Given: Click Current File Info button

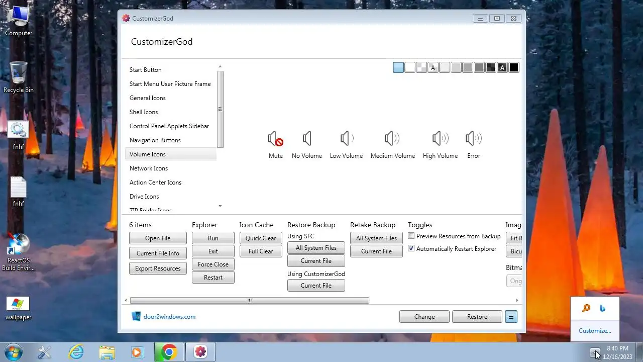Looking at the screenshot, I should 158,253.
